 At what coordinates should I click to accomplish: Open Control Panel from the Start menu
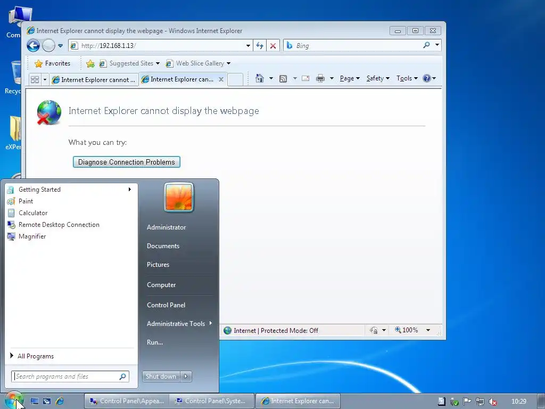click(x=166, y=305)
